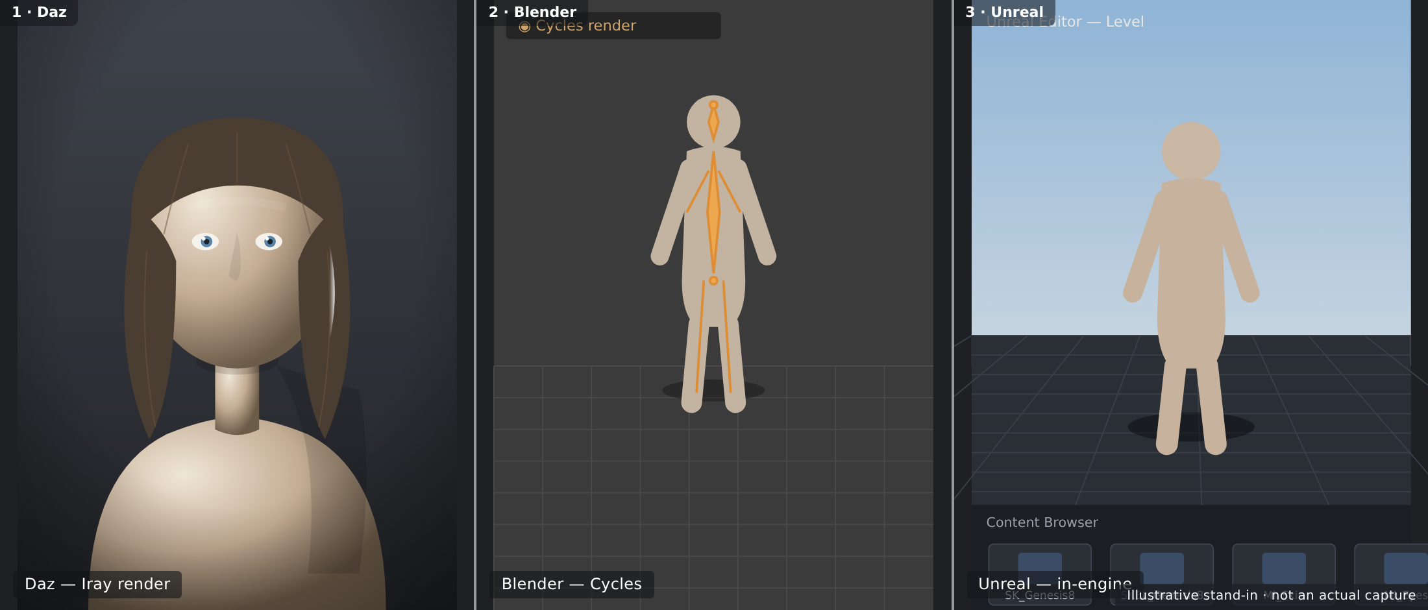Click the Unreal Editor — Level title
The image size is (1428, 610).
point(1065,21)
